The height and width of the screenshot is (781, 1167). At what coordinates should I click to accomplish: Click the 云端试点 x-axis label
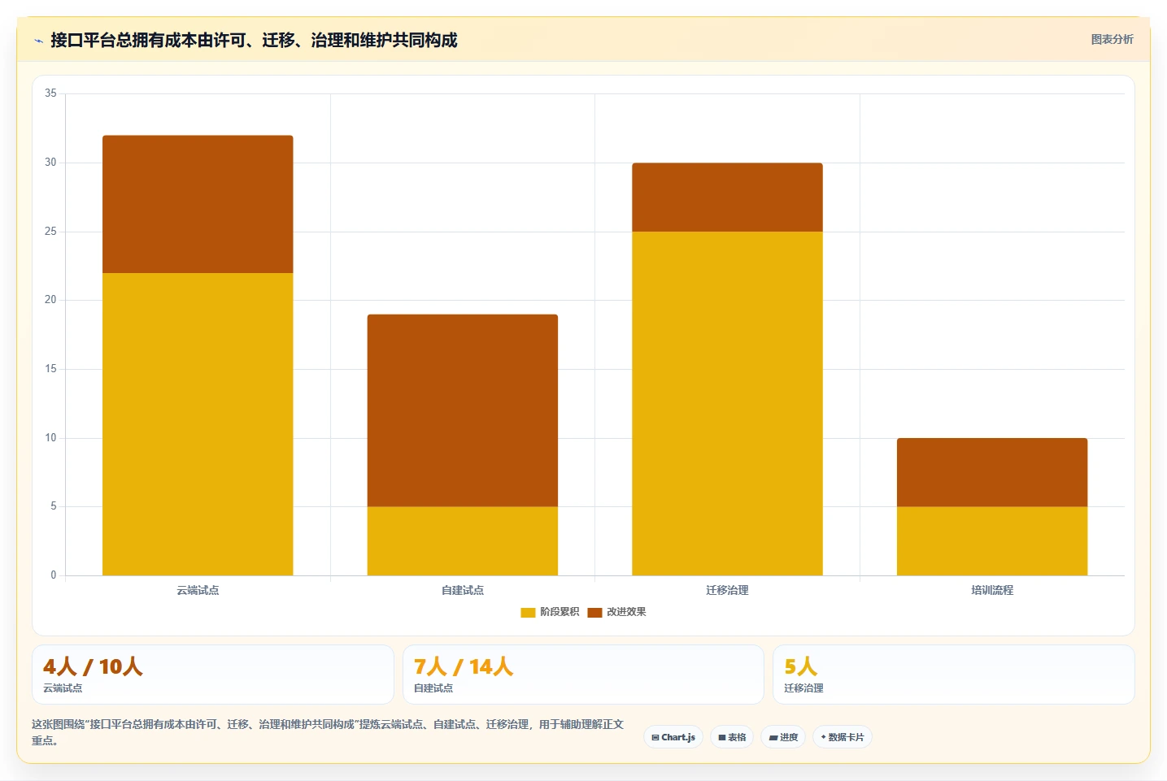pos(198,590)
